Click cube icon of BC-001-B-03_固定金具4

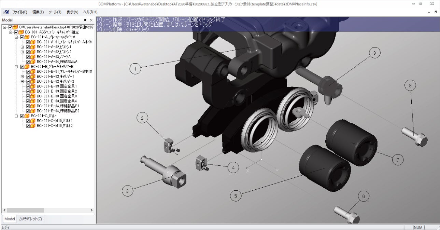(33, 101)
